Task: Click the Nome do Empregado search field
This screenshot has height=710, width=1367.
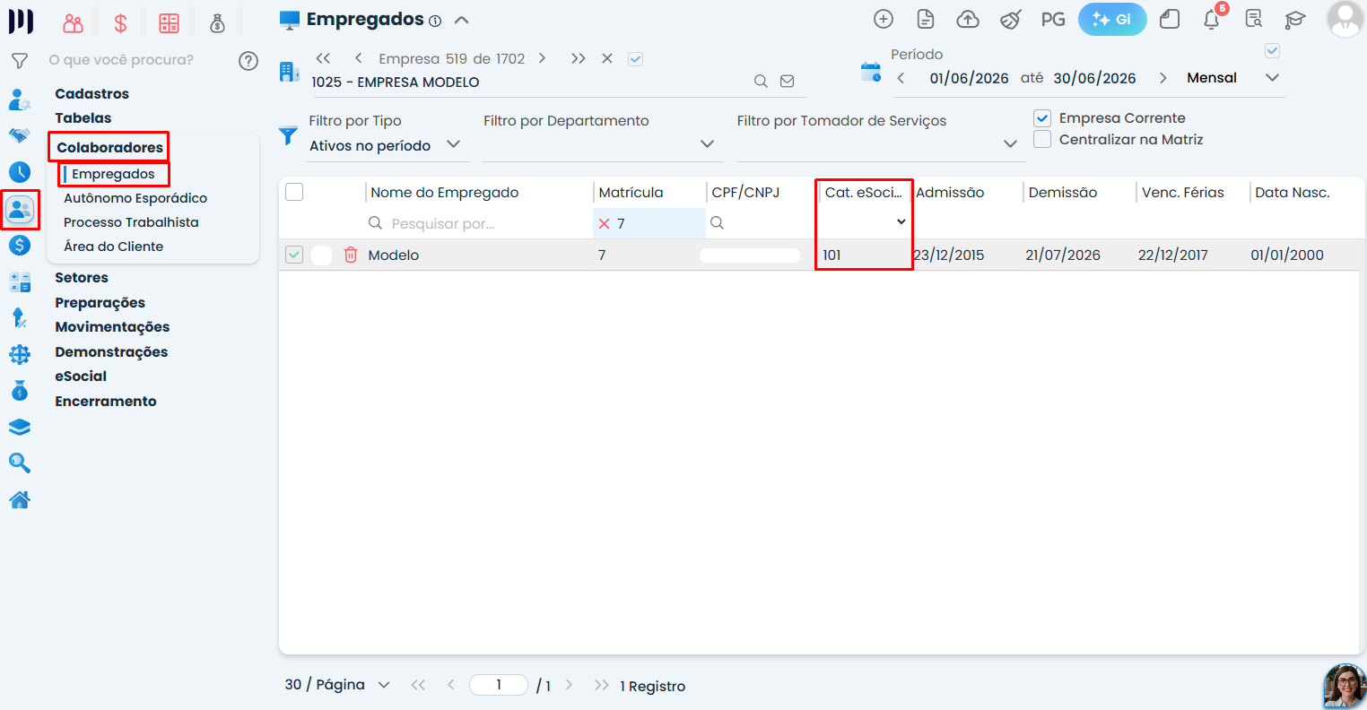Action: (480, 223)
